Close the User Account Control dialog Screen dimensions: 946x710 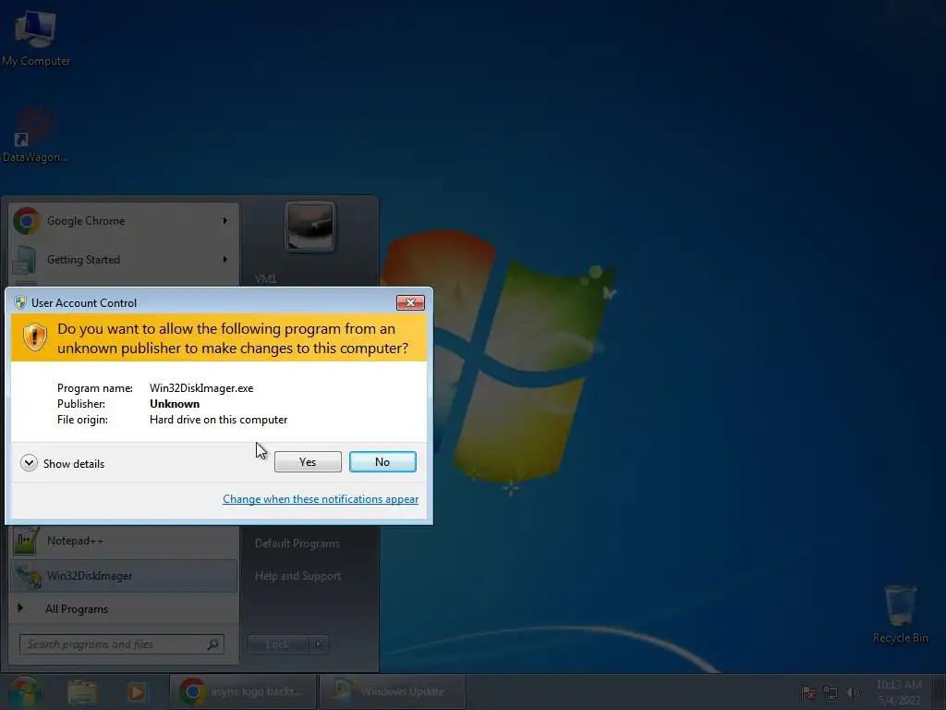410,302
